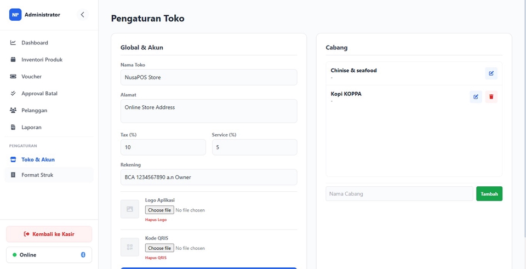Viewport: 526px width, 269px height.
Task: Open the Dashboard page
Action: click(x=35, y=43)
